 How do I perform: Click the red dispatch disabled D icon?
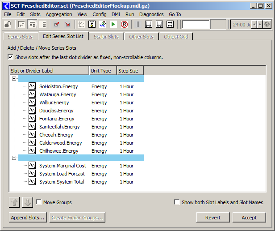coord(124,24)
